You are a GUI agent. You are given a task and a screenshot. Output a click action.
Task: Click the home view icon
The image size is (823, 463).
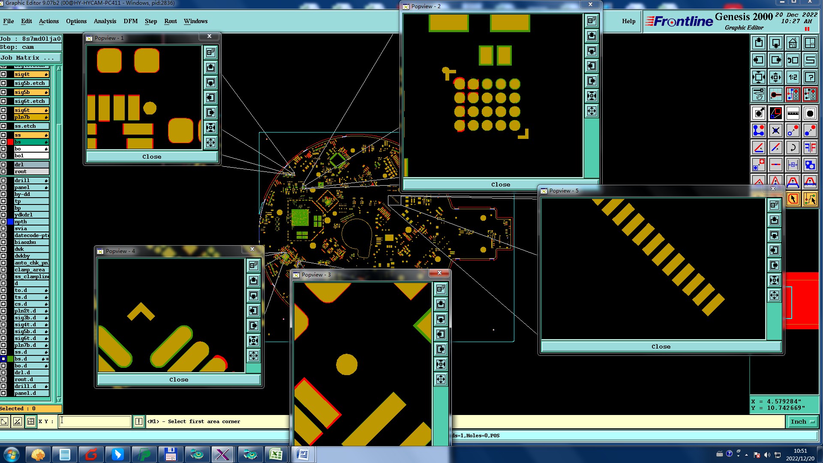pyautogui.click(x=793, y=43)
